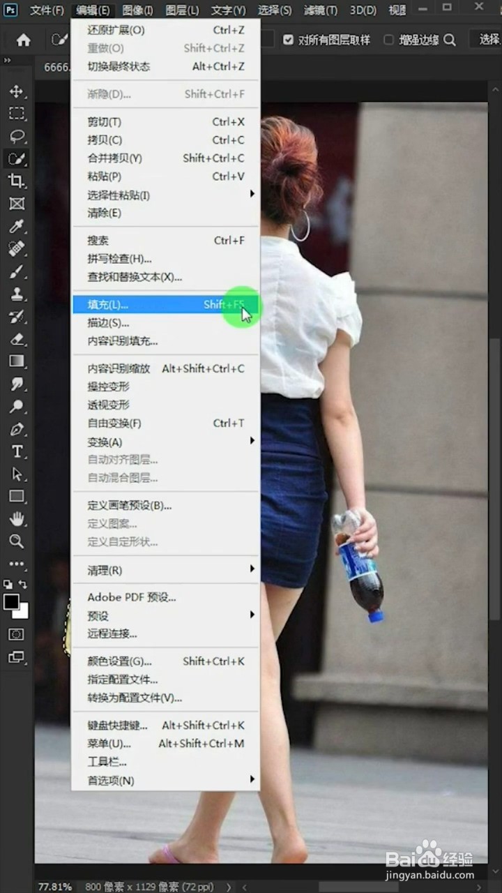Select the Path Selection tool
This screenshot has width=502, height=893.
click(17, 474)
